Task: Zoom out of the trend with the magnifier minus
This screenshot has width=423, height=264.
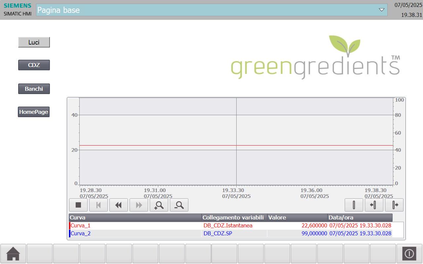Action: [x=179, y=205]
